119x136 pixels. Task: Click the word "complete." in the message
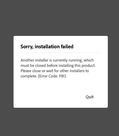coord(29,76)
